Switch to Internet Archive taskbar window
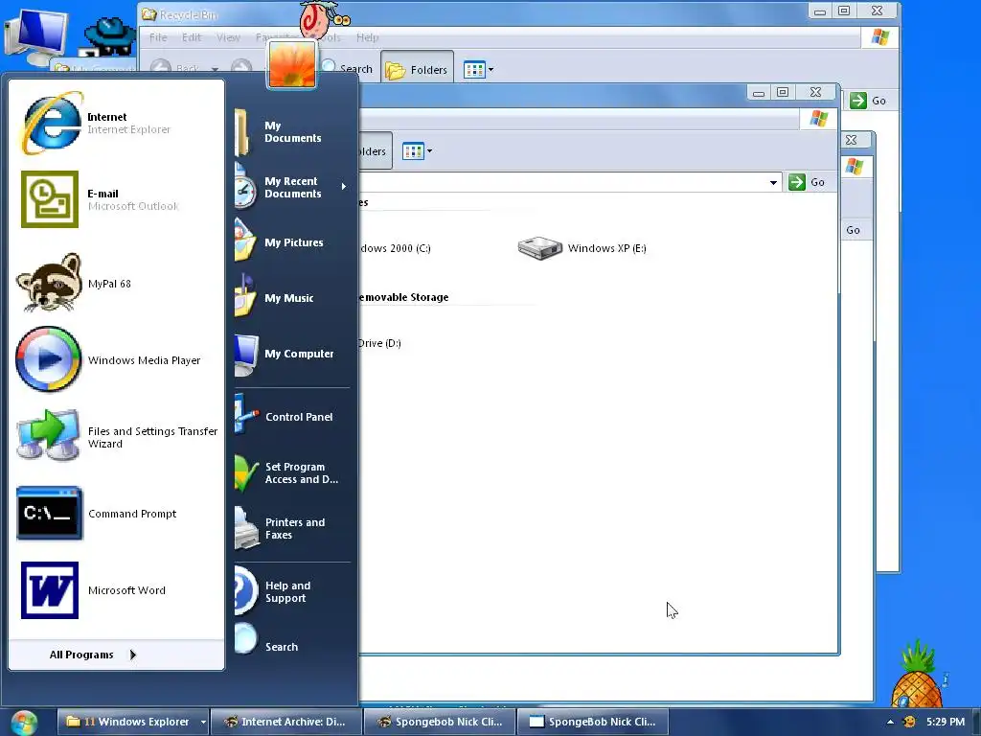Screen dimensions: 981x736 (x=286, y=722)
